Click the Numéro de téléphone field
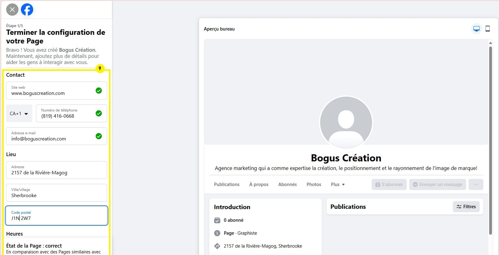Screen dimensions: 499x255 pyautogui.click(x=71, y=113)
